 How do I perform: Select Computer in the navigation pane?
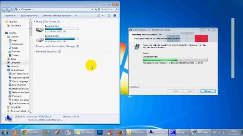point(15,63)
